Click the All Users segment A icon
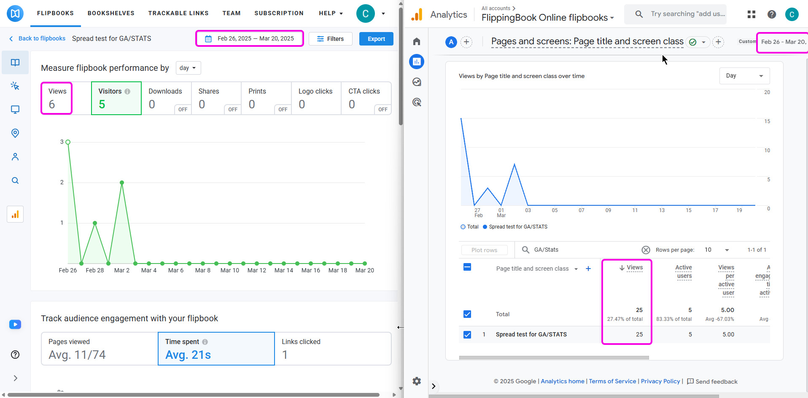Image resolution: width=808 pixels, height=398 pixels. [451, 42]
